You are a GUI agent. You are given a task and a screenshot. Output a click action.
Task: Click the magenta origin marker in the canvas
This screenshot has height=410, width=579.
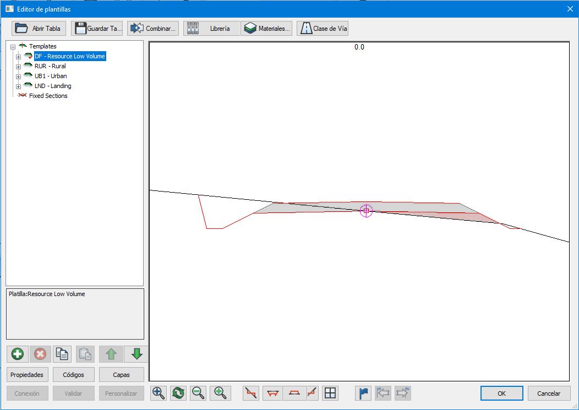366,210
